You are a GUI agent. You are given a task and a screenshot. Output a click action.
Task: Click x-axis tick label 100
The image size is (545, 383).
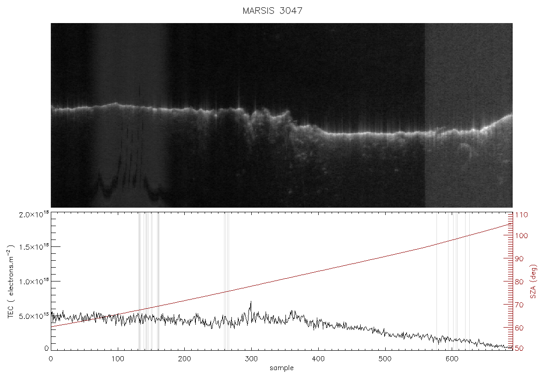tap(118, 359)
